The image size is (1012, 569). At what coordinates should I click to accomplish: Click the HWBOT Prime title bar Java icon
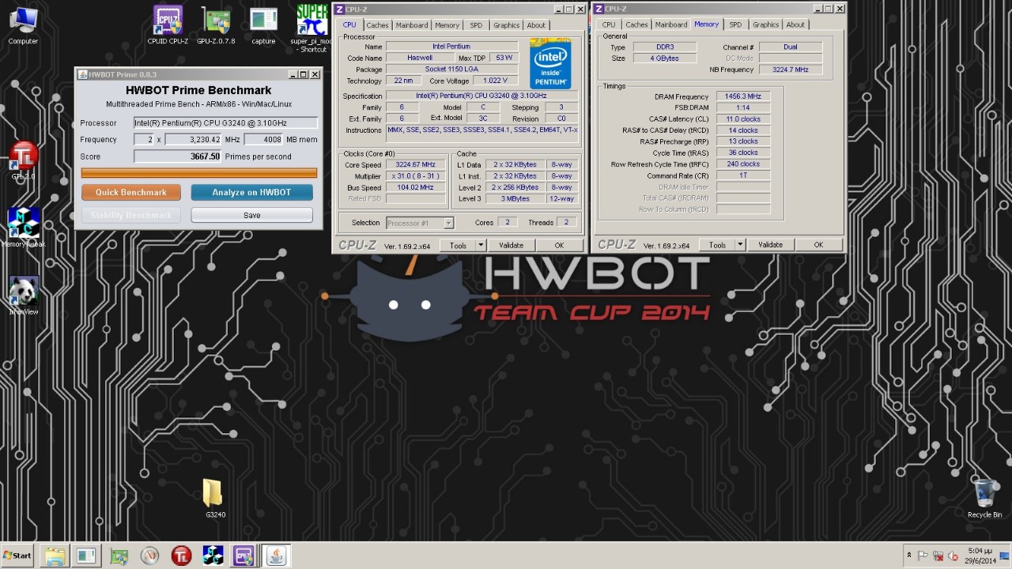(x=82, y=74)
